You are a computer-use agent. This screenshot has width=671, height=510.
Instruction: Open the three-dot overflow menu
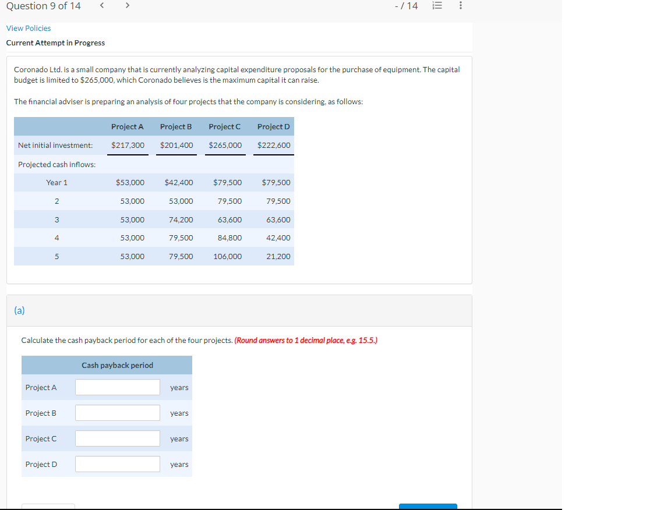click(460, 5)
